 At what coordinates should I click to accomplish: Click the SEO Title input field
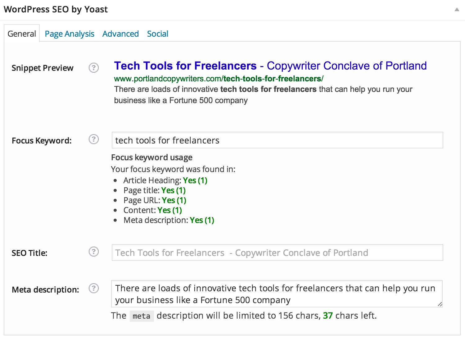click(x=277, y=253)
